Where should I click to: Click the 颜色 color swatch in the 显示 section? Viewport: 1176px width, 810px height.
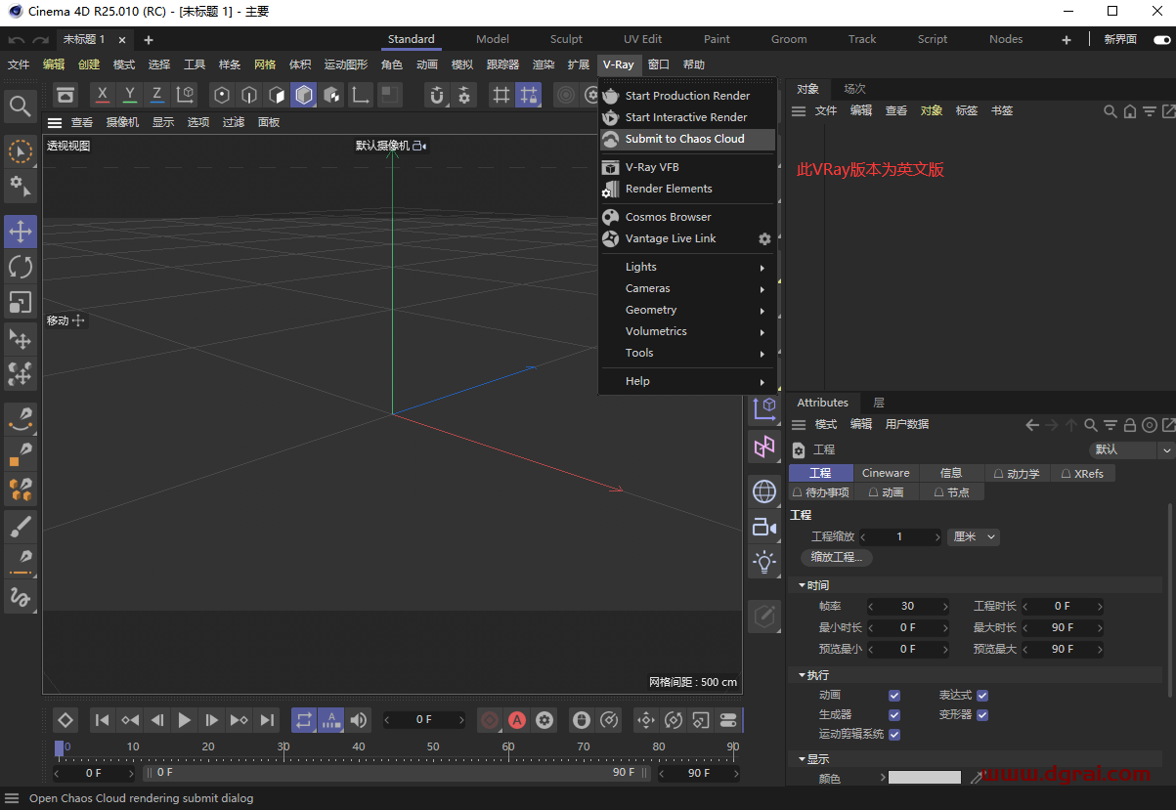[x=925, y=777]
